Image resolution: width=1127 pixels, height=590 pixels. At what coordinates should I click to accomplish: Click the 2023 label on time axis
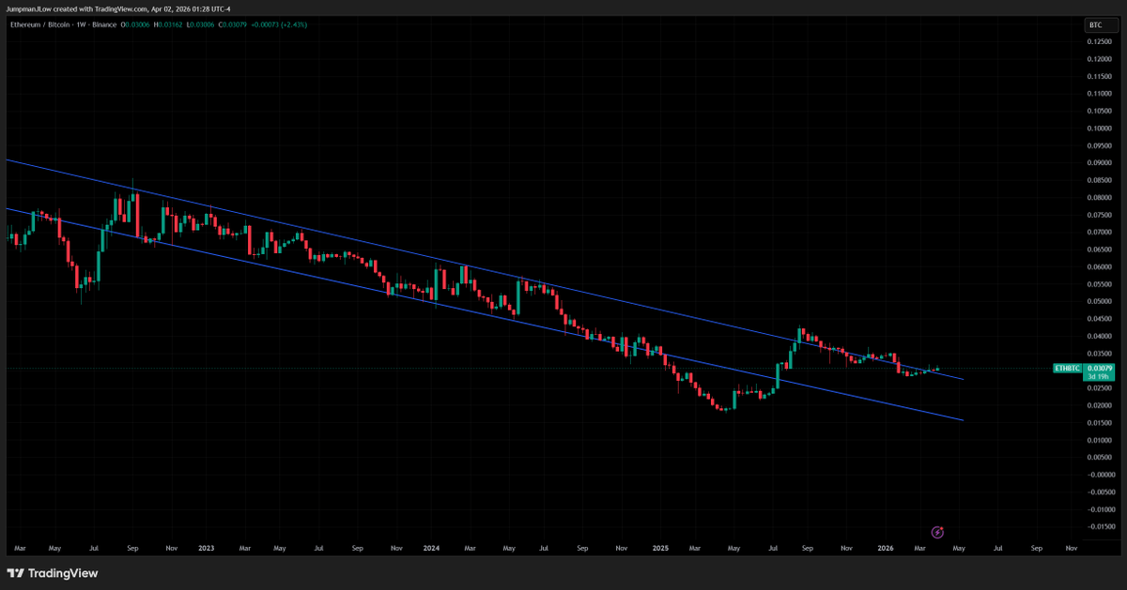208,547
